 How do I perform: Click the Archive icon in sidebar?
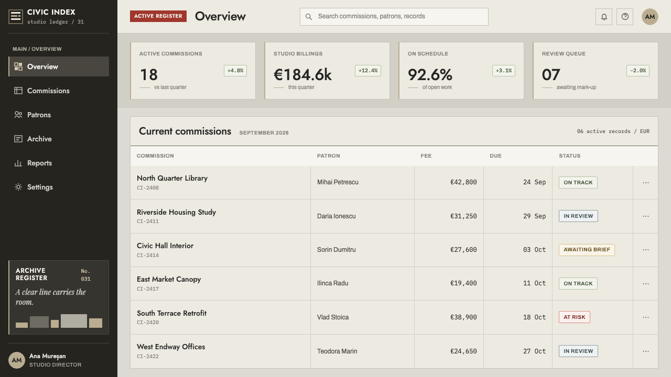(x=18, y=139)
